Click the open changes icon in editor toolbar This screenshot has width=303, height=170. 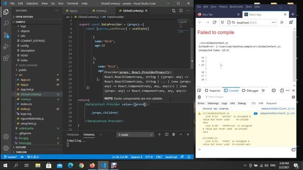(x=174, y=10)
